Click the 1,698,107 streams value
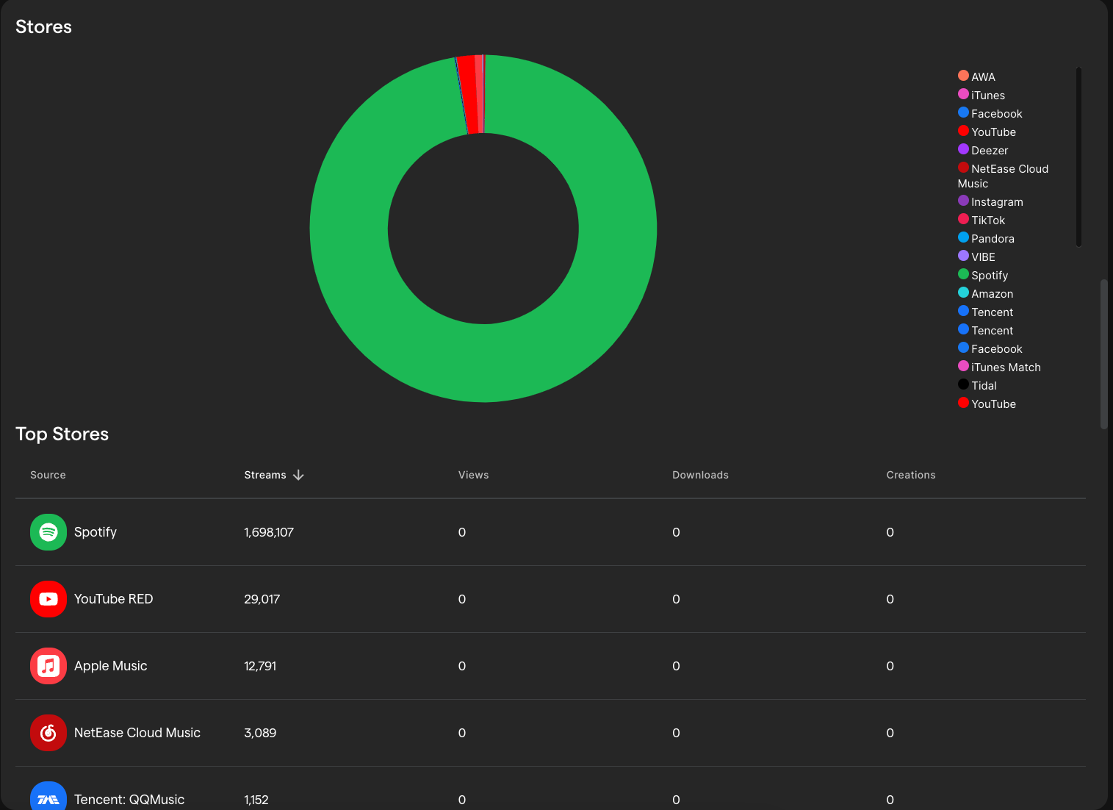 coord(269,532)
